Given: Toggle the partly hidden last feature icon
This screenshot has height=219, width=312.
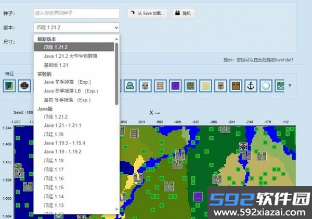Looking at the screenshot, I should coord(280,86).
